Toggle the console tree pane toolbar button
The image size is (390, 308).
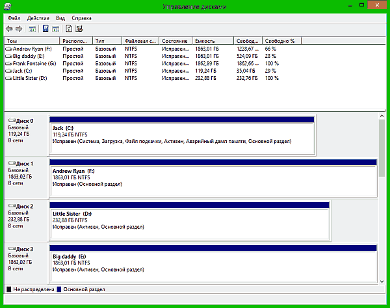32,29
